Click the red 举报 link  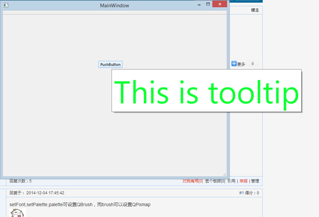[x=244, y=181]
